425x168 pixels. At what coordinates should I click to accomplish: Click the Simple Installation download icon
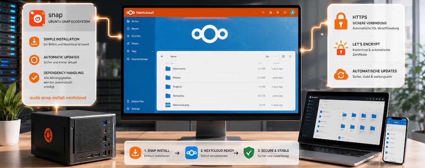pos(34,42)
